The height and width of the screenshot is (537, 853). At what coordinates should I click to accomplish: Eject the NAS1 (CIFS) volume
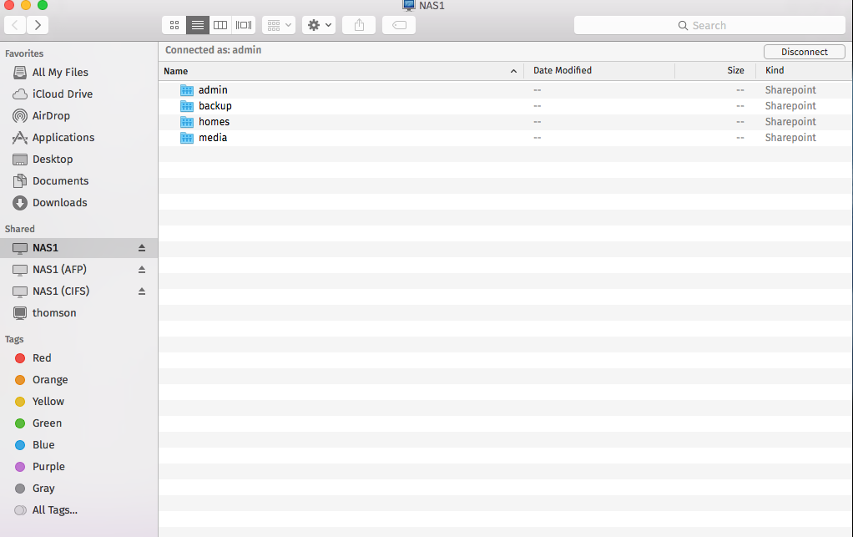(x=141, y=291)
